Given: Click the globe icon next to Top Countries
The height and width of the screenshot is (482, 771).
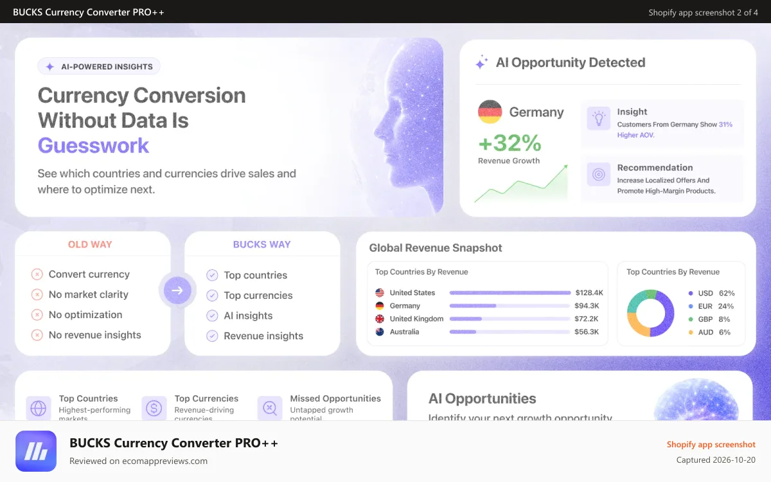Looking at the screenshot, I should pyautogui.click(x=39, y=408).
